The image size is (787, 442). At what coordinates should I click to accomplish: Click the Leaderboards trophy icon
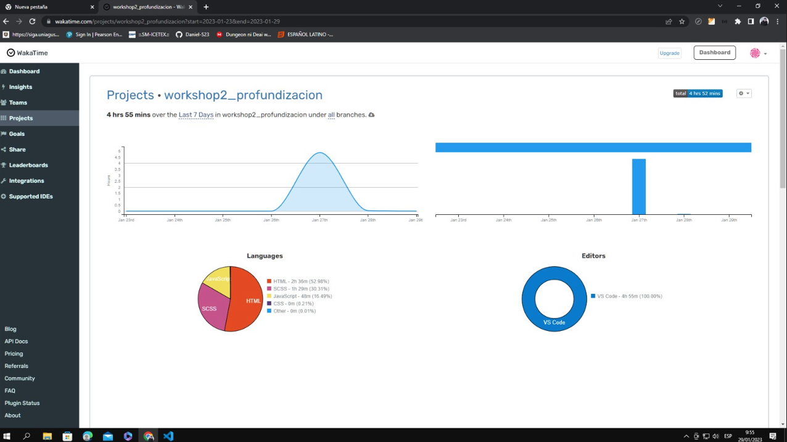pos(5,165)
